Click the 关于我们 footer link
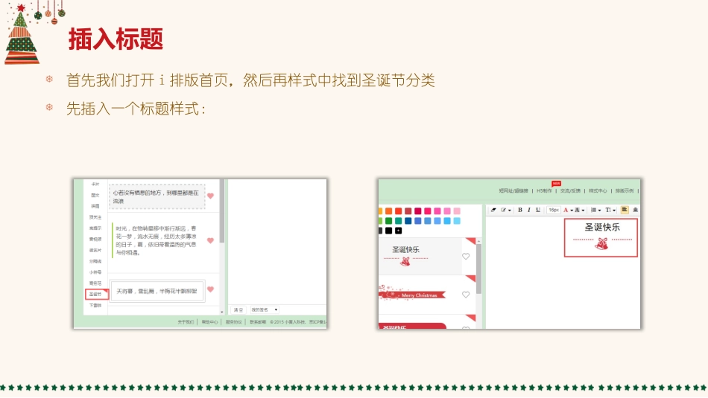 pos(186,322)
